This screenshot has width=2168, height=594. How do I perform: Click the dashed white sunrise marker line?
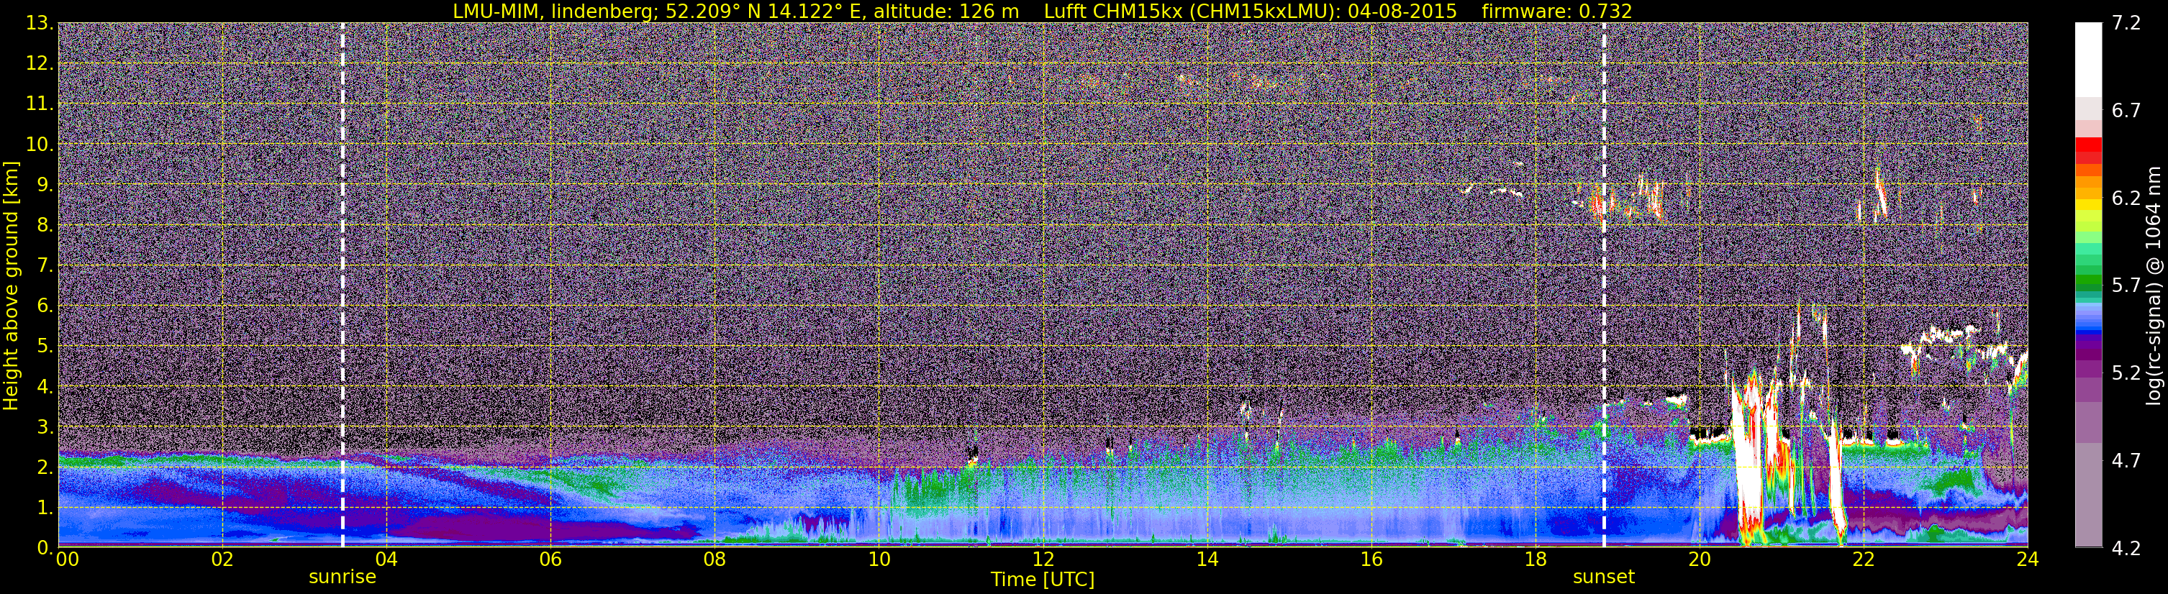tap(343, 285)
